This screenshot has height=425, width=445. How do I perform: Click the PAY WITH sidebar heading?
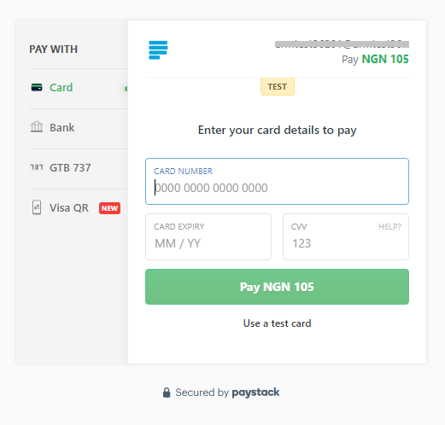tap(53, 49)
